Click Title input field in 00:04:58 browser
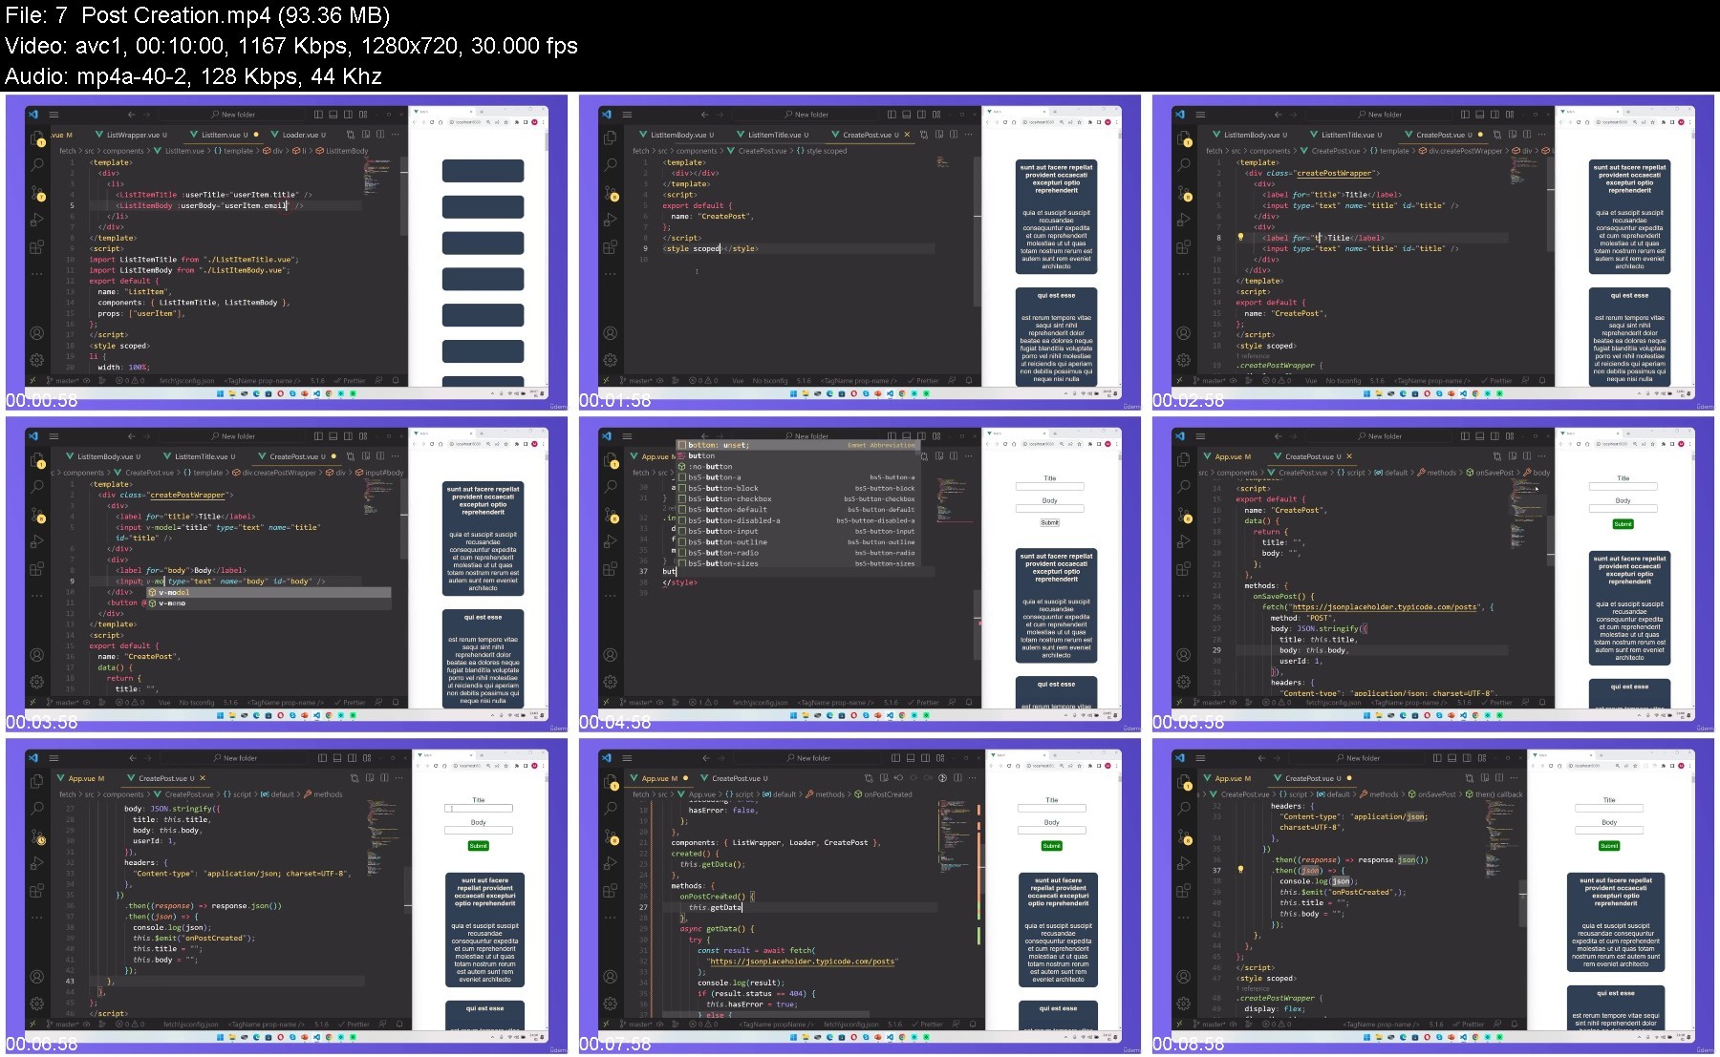 pos(1049,487)
